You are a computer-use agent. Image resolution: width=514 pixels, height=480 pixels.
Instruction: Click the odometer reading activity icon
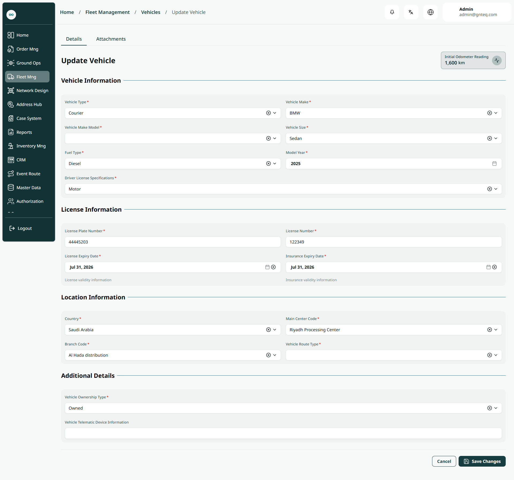(x=497, y=60)
